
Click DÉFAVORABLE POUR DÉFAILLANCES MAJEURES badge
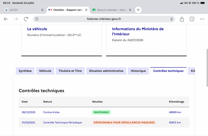(124, 123)
